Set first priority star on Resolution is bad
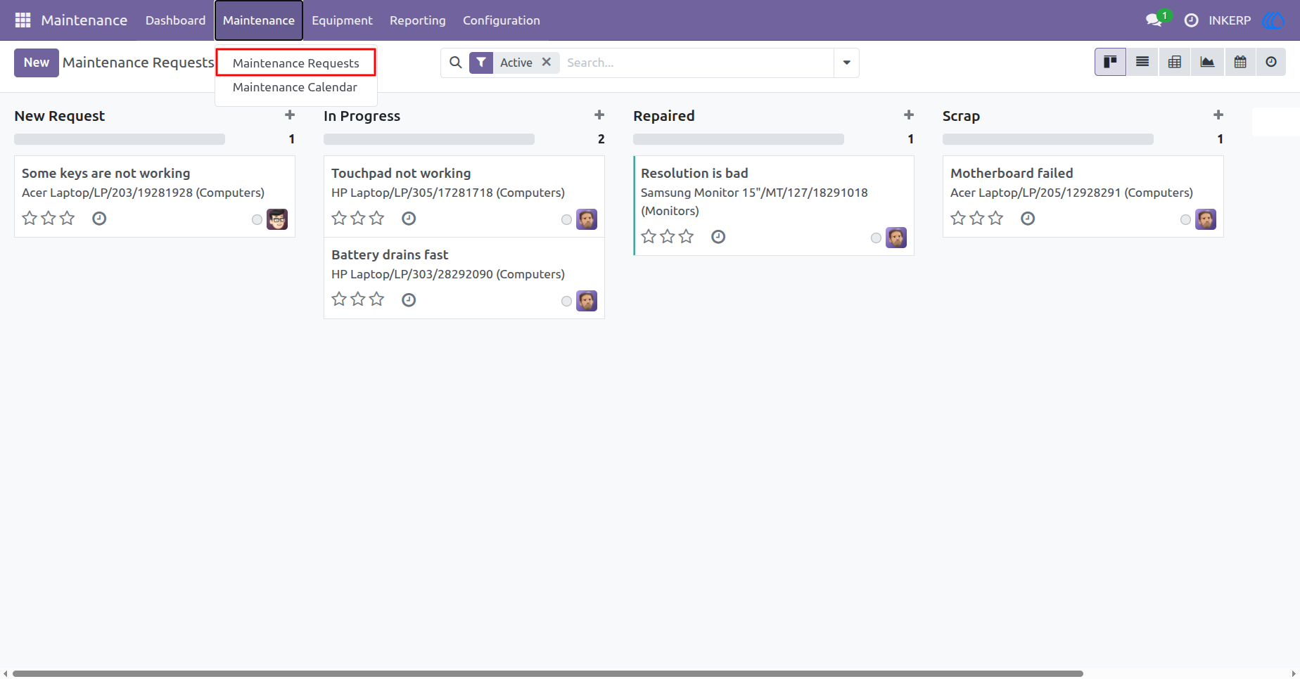 pos(649,237)
